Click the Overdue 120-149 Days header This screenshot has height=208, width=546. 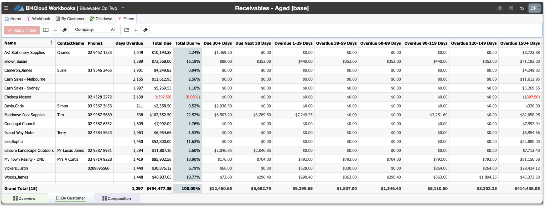[x=474, y=43]
